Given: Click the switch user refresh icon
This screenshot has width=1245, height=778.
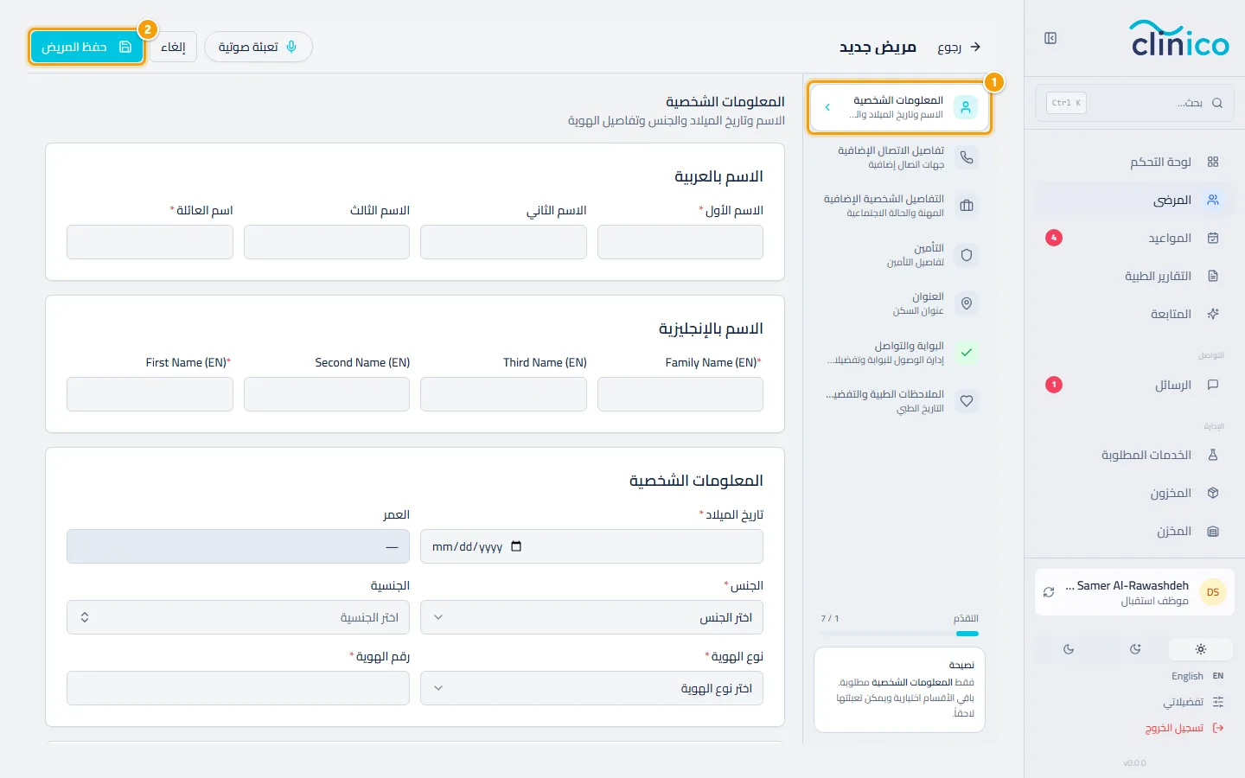Looking at the screenshot, I should click(x=1049, y=592).
